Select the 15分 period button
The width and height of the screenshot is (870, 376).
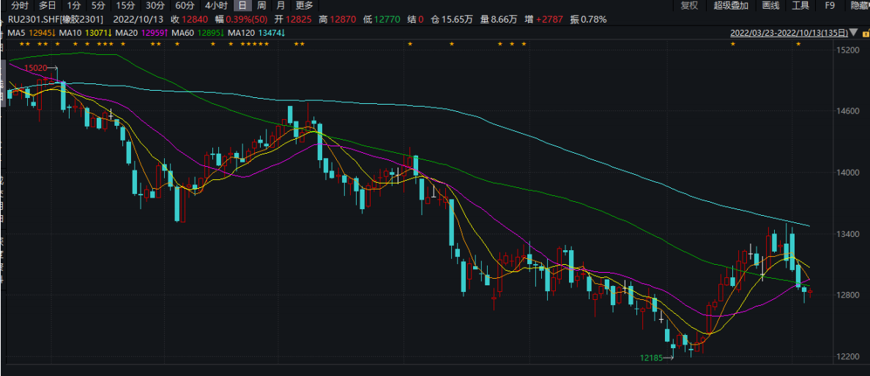click(126, 6)
